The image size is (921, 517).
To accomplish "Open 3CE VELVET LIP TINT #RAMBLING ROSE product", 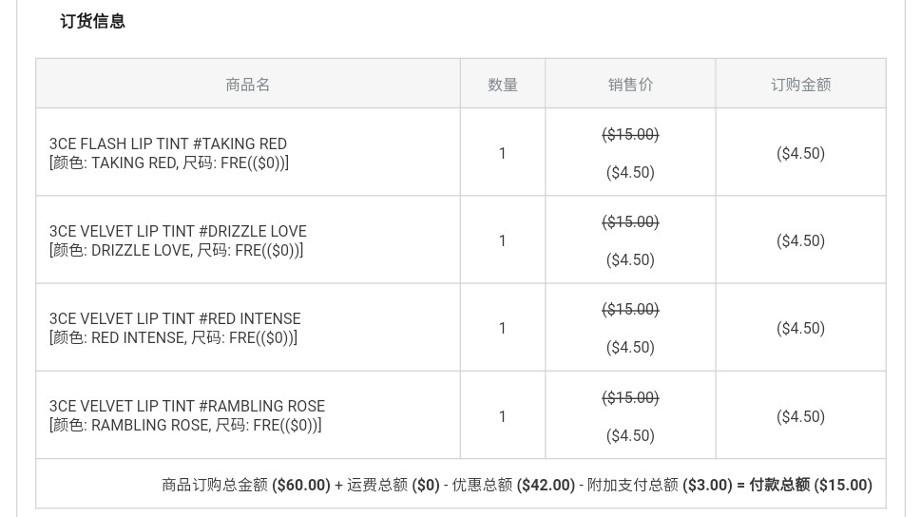I will [x=187, y=407].
